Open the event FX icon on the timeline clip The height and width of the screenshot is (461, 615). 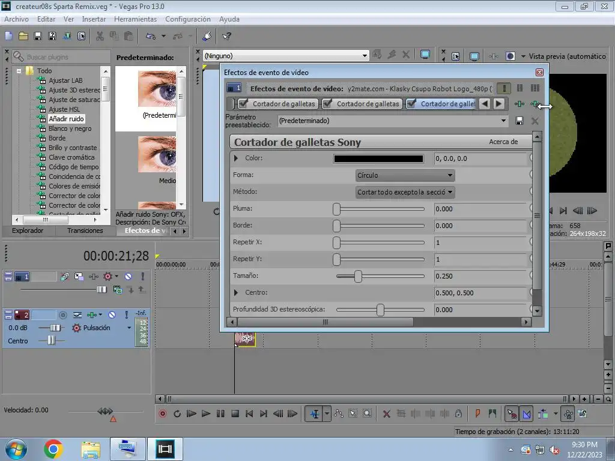[247, 339]
